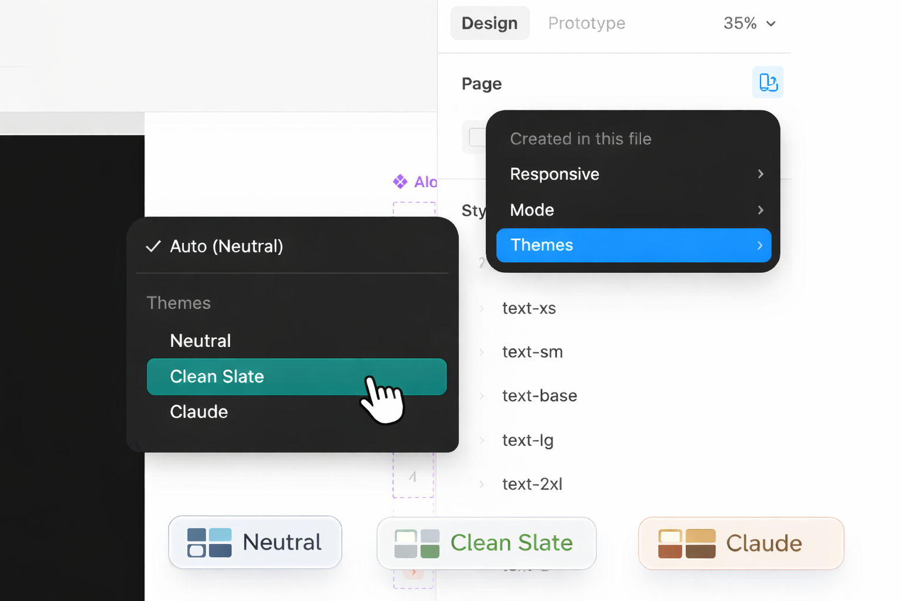Click the text-2xl style name
The width and height of the screenshot is (902, 601).
533,484
